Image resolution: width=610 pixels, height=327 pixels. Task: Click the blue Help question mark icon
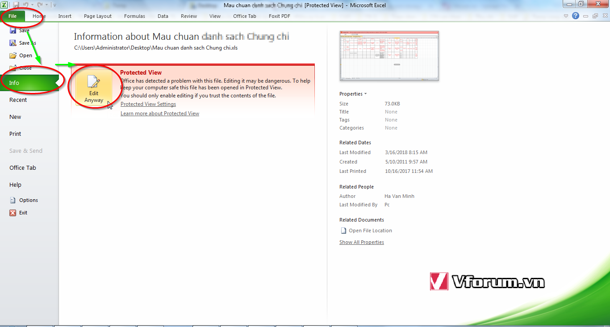(x=576, y=16)
